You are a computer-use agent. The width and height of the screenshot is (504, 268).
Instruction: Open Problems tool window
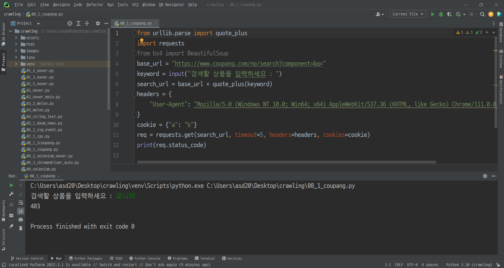click(x=178, y=259)
